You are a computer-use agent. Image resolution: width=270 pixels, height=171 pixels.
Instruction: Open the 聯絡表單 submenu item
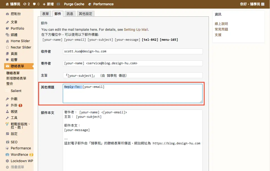(x=13, y=73)
